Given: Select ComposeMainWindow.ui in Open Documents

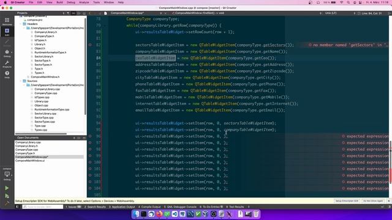Looking at the screenshot, I should click(30, 161).
